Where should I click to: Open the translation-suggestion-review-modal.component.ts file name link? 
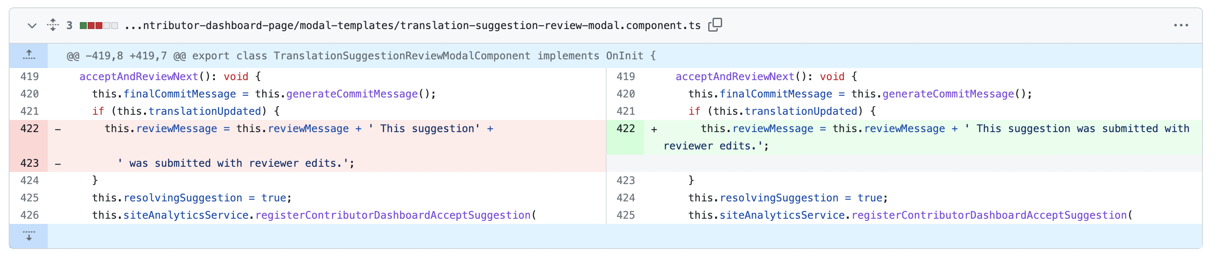[x=413, y=26]
